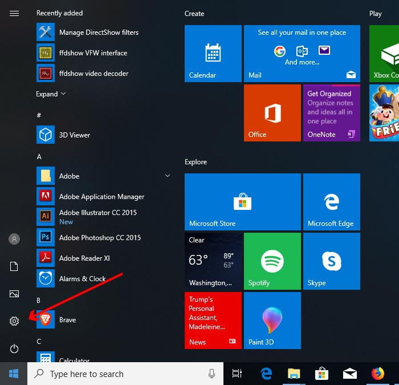Click the Play group heading

(x=375, y=14)
